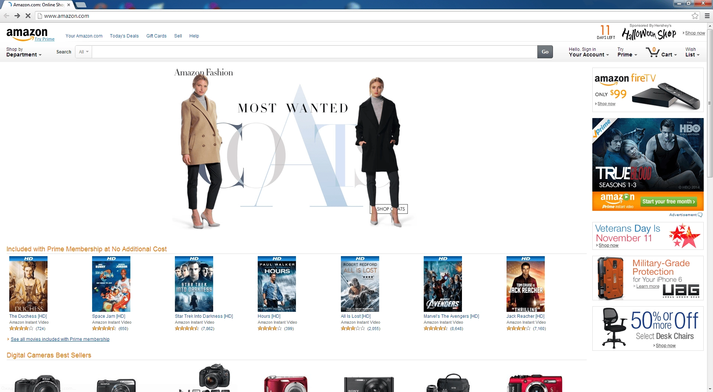Stop page loading with the X button
The image size is (713, 392).
pyautogui.click(x=28, y=16)
